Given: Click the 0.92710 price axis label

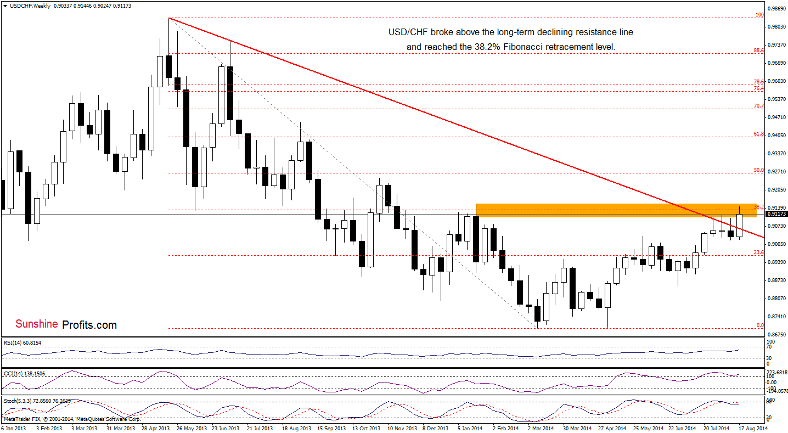Looking at the screenshot, I should tap(777, 172).
